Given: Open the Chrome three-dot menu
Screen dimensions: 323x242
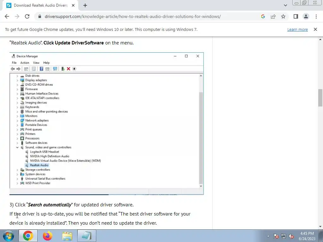Looking at the screenshot, I should (x=316, y=16).
